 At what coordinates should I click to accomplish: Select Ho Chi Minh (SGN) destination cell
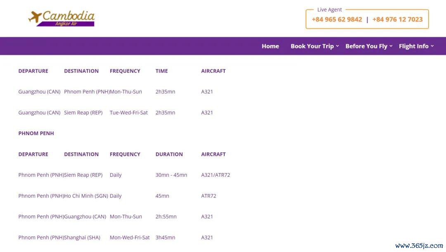(x=86, y=196)
